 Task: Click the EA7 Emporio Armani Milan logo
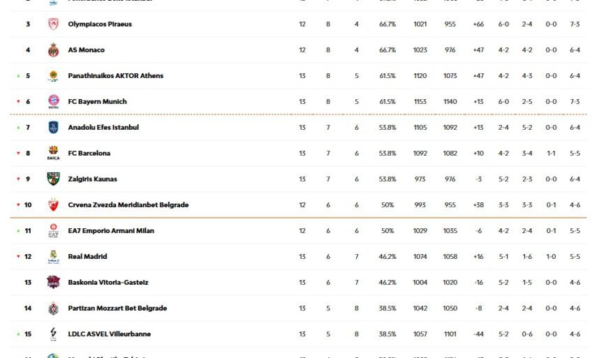click(x=53, y=231)
